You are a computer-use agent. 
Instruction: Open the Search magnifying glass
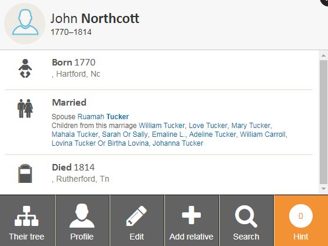click(246, 217)
